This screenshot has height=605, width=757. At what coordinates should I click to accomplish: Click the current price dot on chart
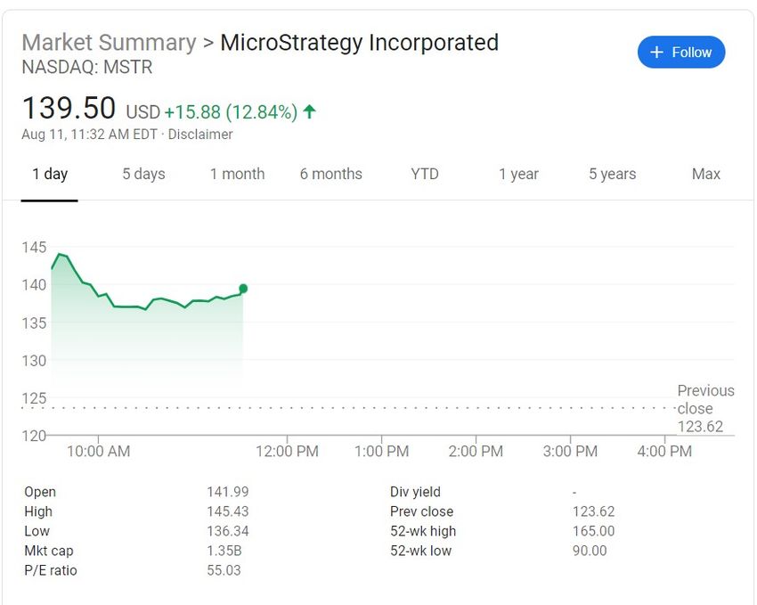[x=242, y=288]
